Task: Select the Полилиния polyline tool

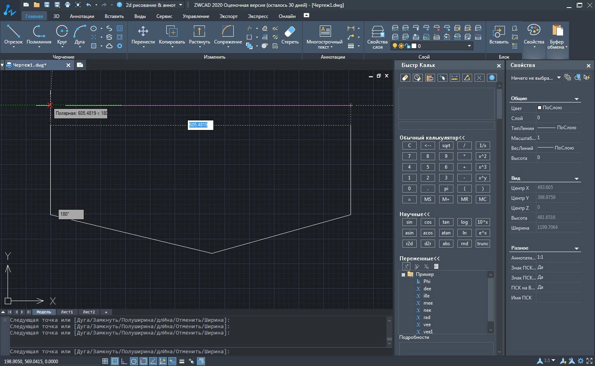Action: tap(39, 35)
